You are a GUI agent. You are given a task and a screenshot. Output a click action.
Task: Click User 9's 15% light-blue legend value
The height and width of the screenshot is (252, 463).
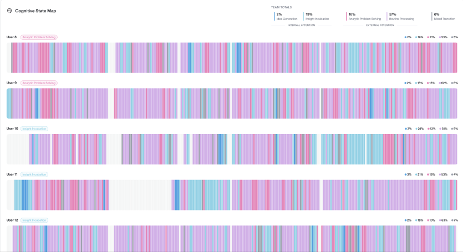coord(419,83)
